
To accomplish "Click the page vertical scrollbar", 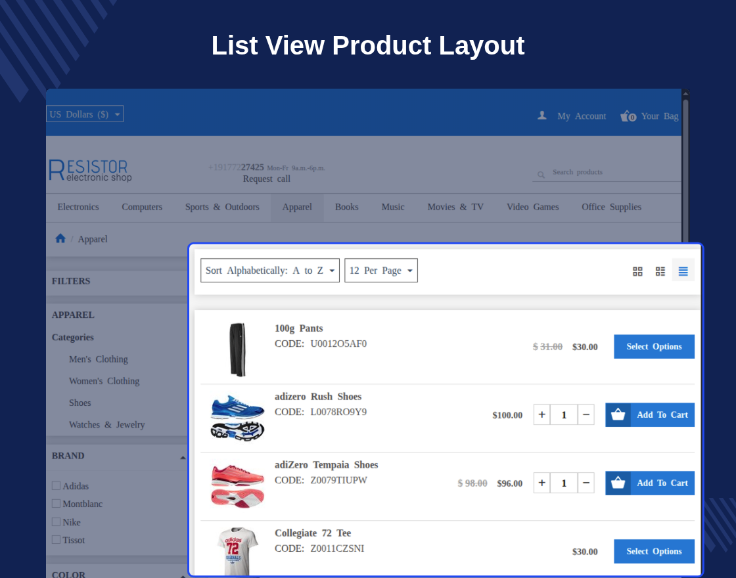I will [x=685, y=169].
